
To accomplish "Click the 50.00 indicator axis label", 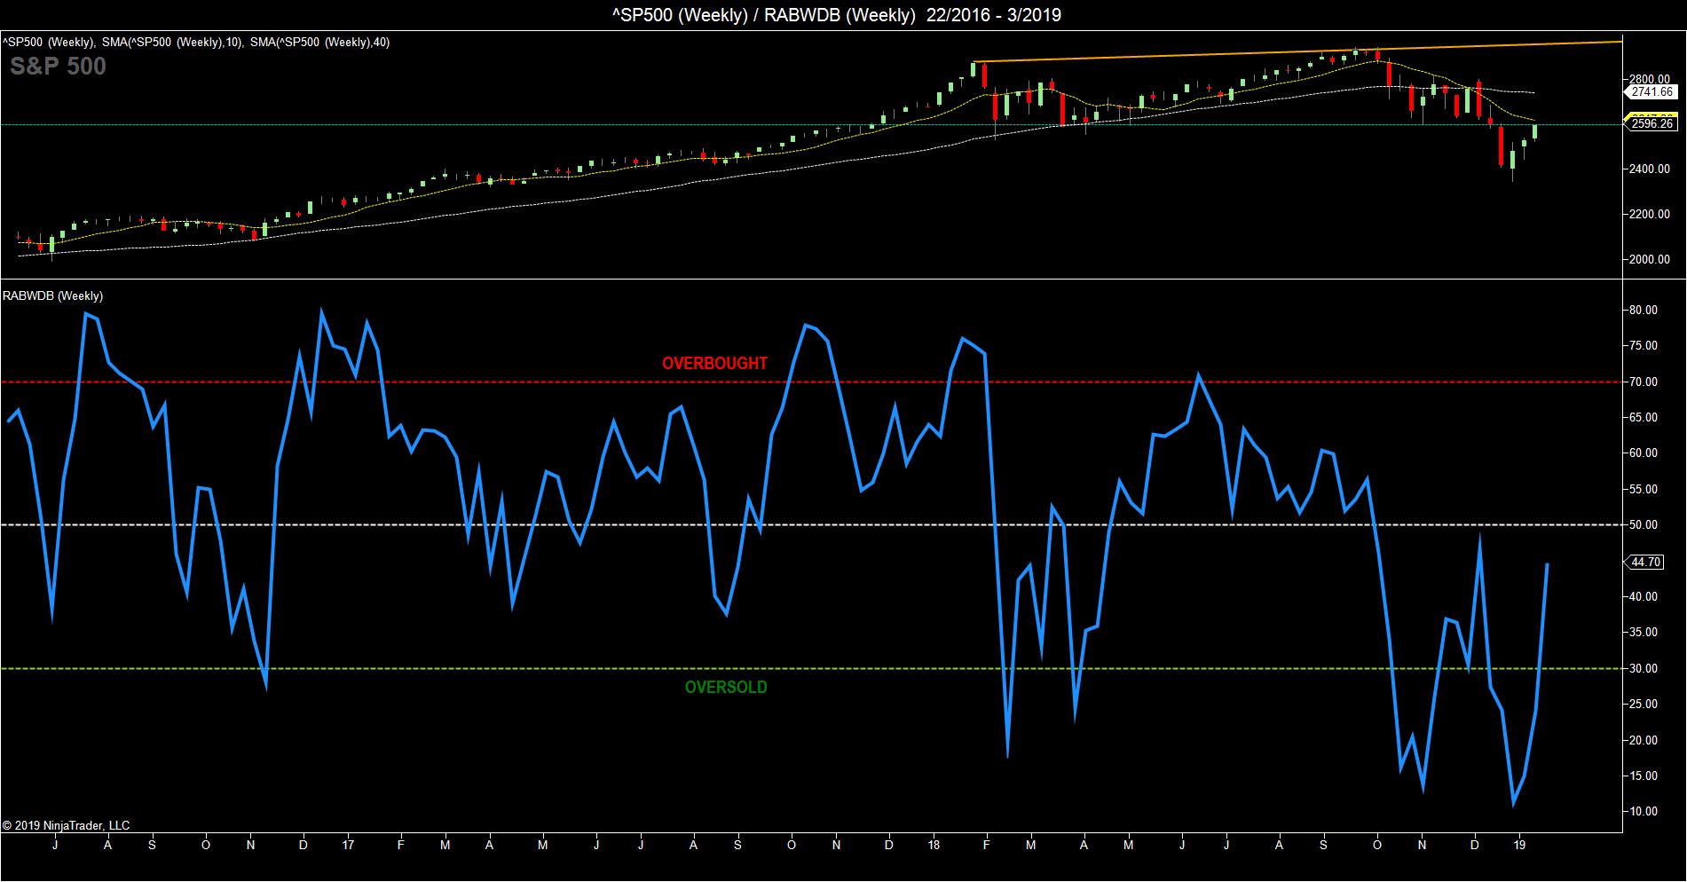I will pos(1643,524).
